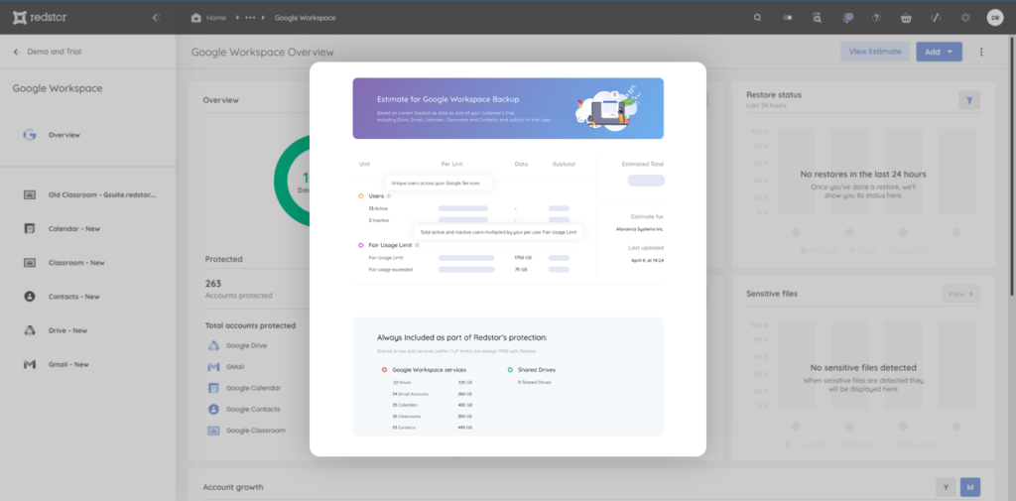The width and height of the screenshot is (1016, 501).
Task: Open Calendar - New sidebar item
Action: [x=73, y=229]
